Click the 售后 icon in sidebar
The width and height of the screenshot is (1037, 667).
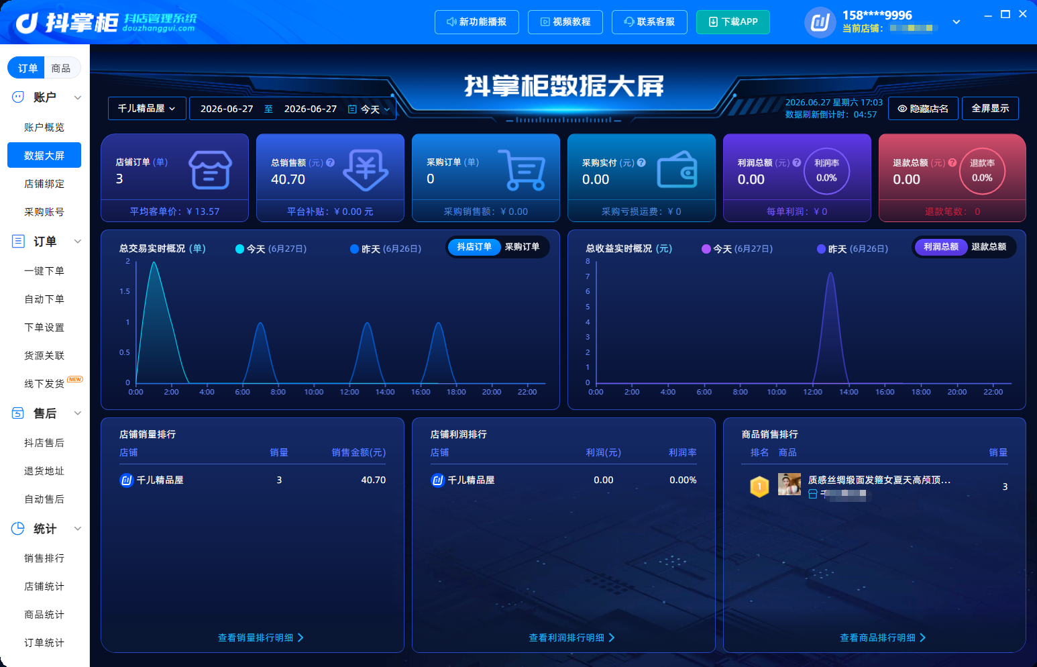(18, 413)
